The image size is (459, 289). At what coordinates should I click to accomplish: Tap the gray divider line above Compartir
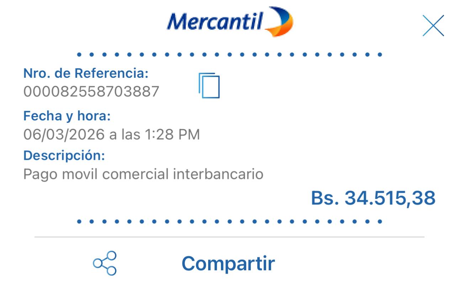point(229,237)
